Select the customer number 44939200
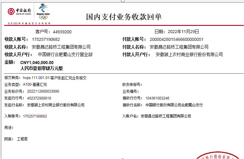 tap(62, 32)
